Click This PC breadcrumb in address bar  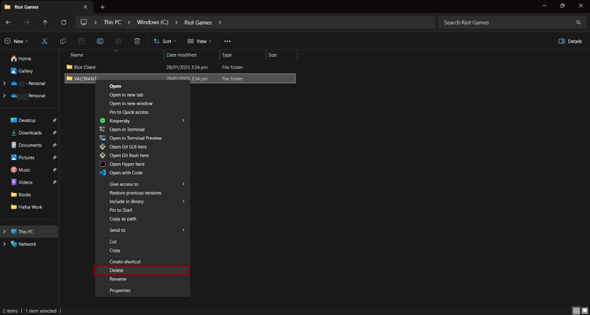pyautogui.click(x=112, y=22)
